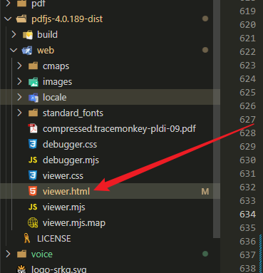Screen dimensions: 263x273
Task: Click the JS icon beside debugger.mjs
Action: click(33, 160)
